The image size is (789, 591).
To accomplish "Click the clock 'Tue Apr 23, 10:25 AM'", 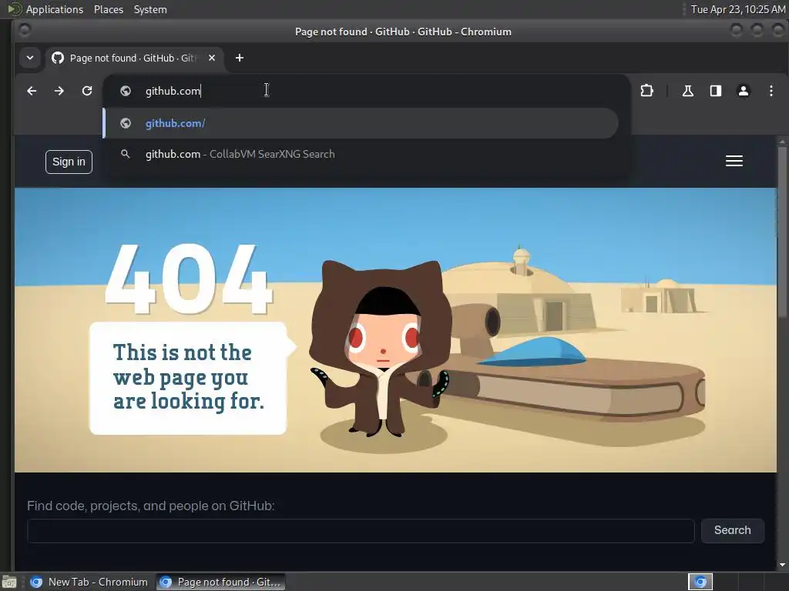I will click(x=737, y=9).
